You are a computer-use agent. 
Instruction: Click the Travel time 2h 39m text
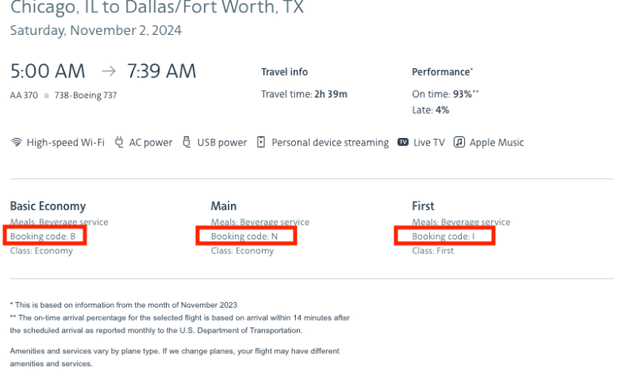(x=304, y=94)
